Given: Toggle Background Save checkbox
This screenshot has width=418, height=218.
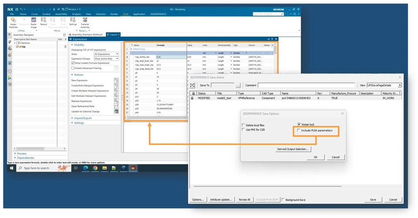Looking at the screenshot, I should [283, 200].
